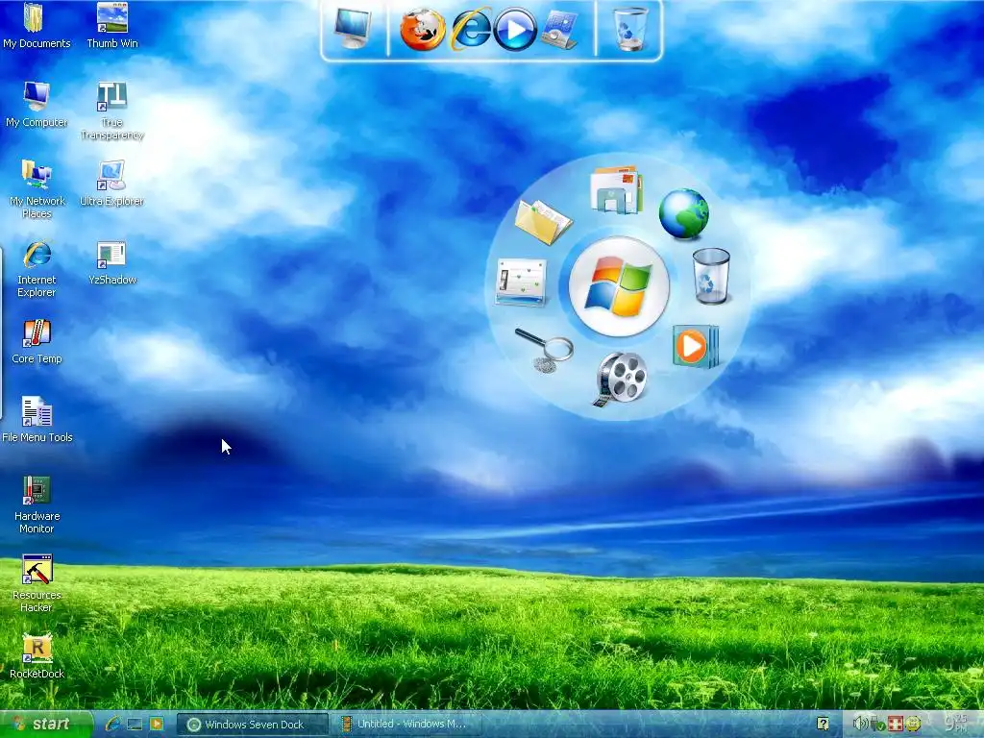Select the RocketDock desktop shortcut
Image resolution: width=984 pixels, height=738 pixels.
coord(37,656)
